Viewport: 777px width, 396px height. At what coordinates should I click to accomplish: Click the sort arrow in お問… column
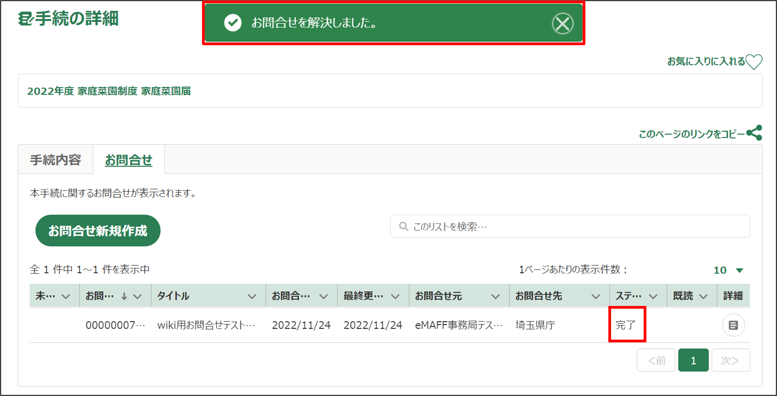pos(124,296)
